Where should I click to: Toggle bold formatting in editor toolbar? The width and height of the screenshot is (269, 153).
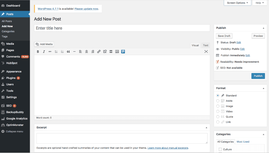(38, 52)
